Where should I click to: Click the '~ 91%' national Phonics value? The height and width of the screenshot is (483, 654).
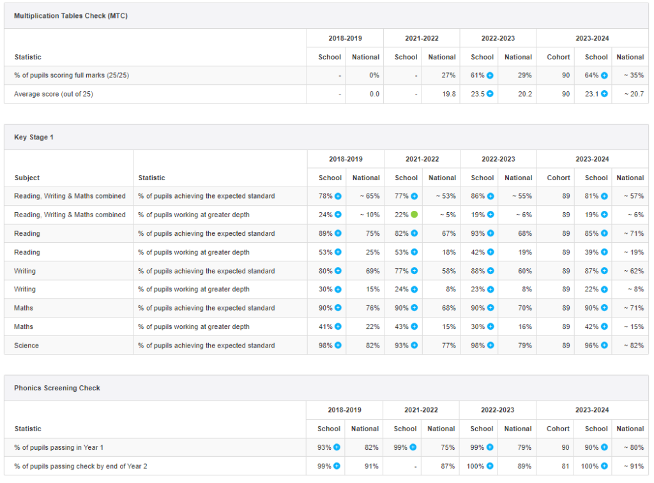coord(634,466)
